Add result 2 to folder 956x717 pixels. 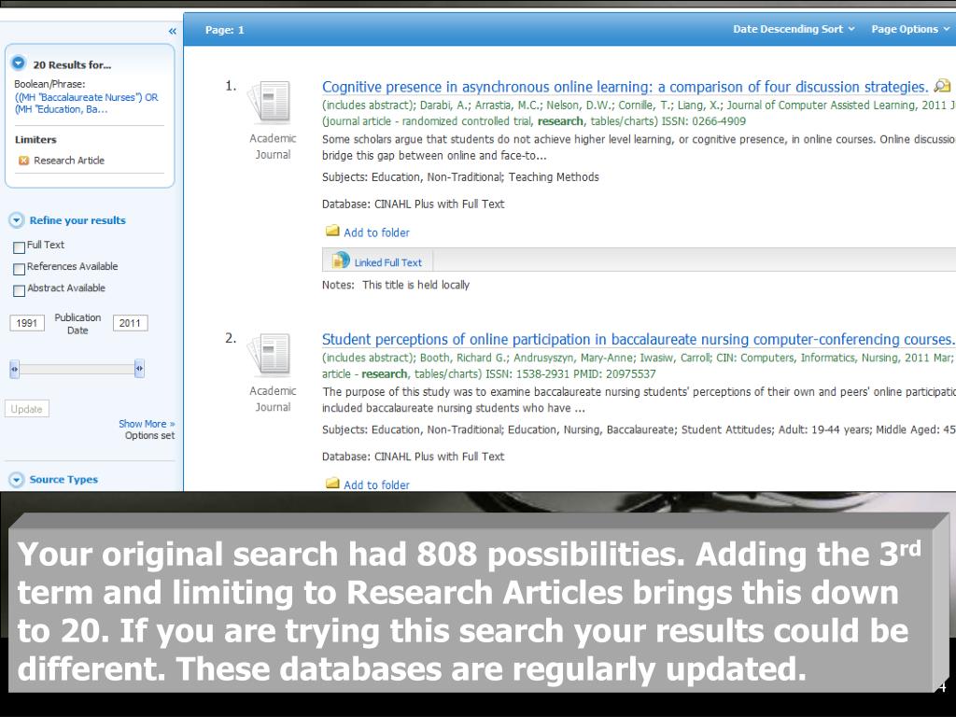[x=376, y=485]
